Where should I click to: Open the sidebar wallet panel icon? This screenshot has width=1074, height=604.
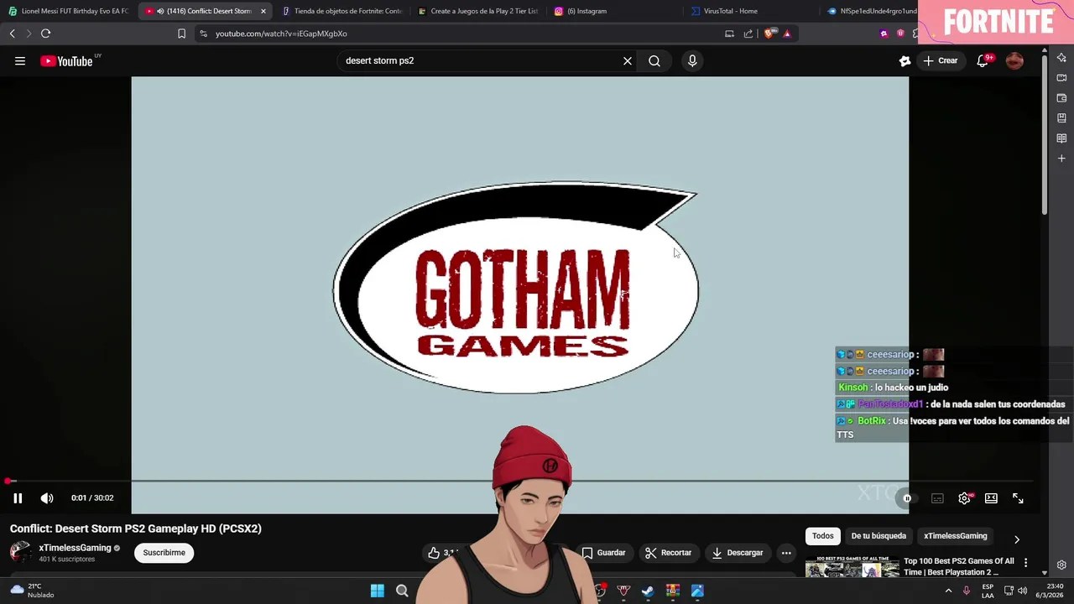click(x=1061, y=98)
